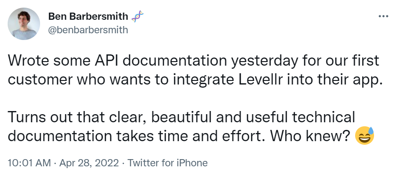Image resolution: width=397 pixels, height=178 pixels.
Task: Click the word technical in the tweet
Action: 324,117
